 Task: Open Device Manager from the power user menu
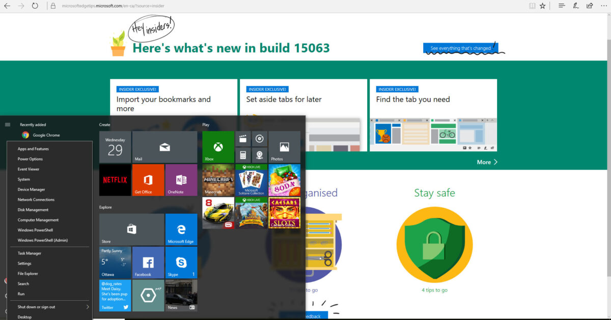(31, 189)
